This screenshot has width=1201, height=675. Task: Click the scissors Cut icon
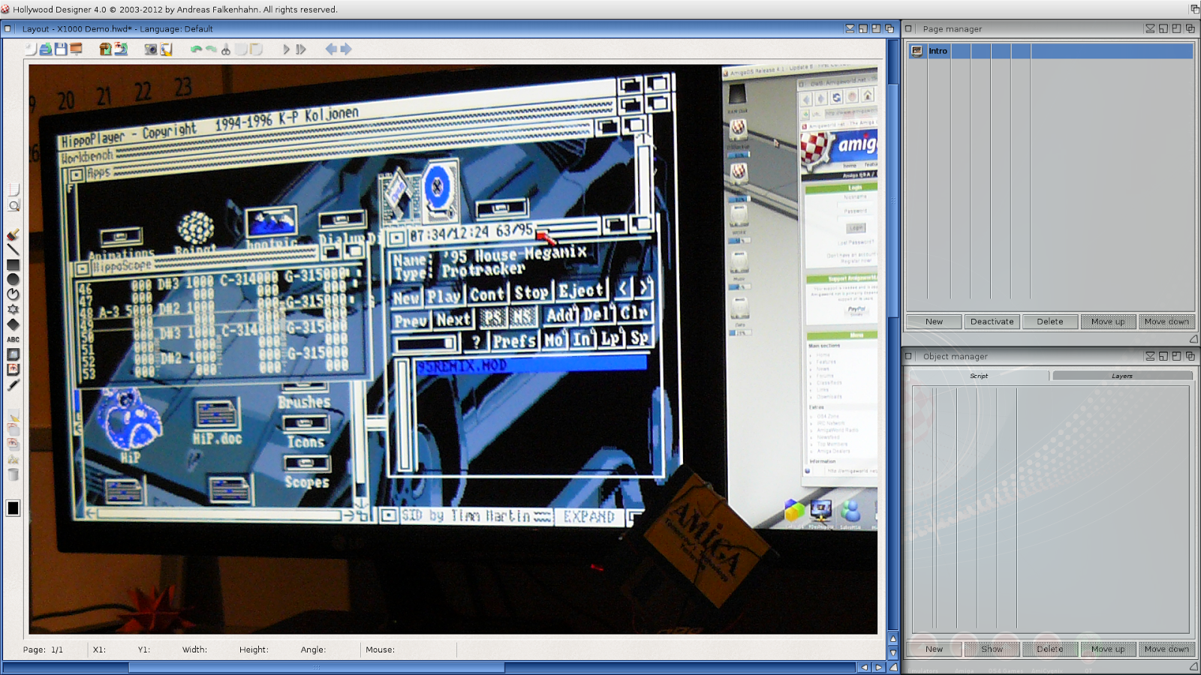226,49
